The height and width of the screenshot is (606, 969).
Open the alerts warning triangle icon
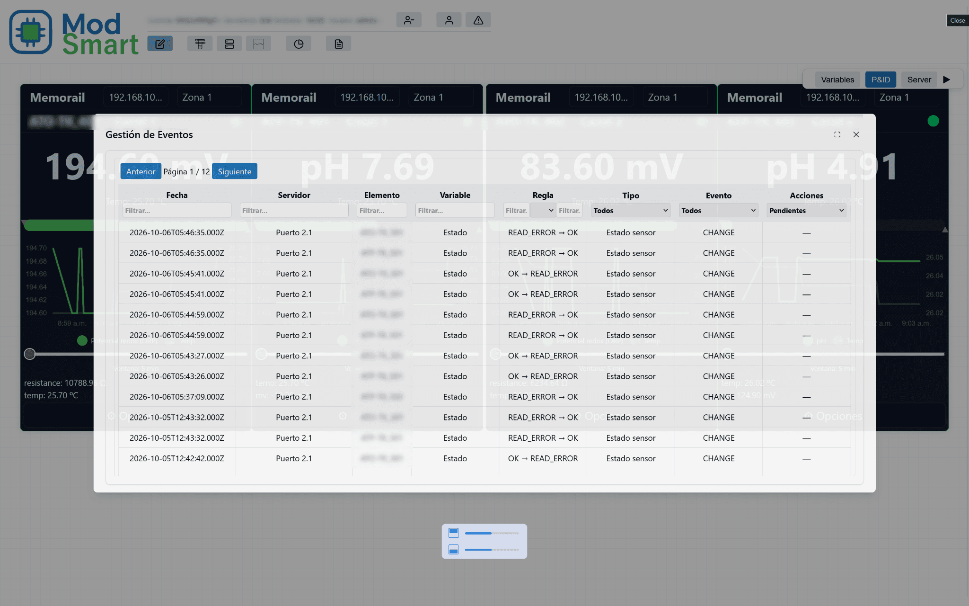[x=478, y=20]
